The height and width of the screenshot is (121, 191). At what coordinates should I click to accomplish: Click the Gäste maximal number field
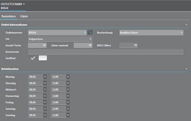(83, 45)
